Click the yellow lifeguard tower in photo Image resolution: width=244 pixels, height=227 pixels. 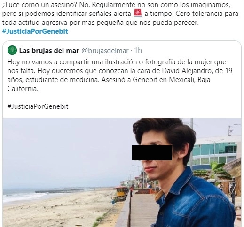(120, 194)
